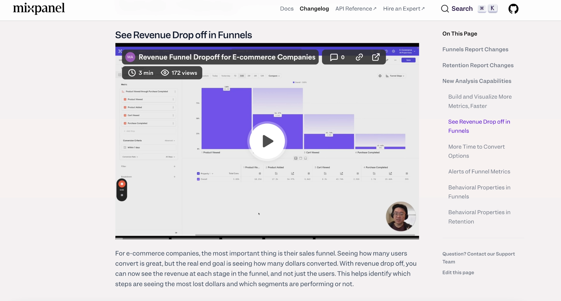Switch to the Docs menu item
This screenshot has height=301, width=561.
pos(287,9)
